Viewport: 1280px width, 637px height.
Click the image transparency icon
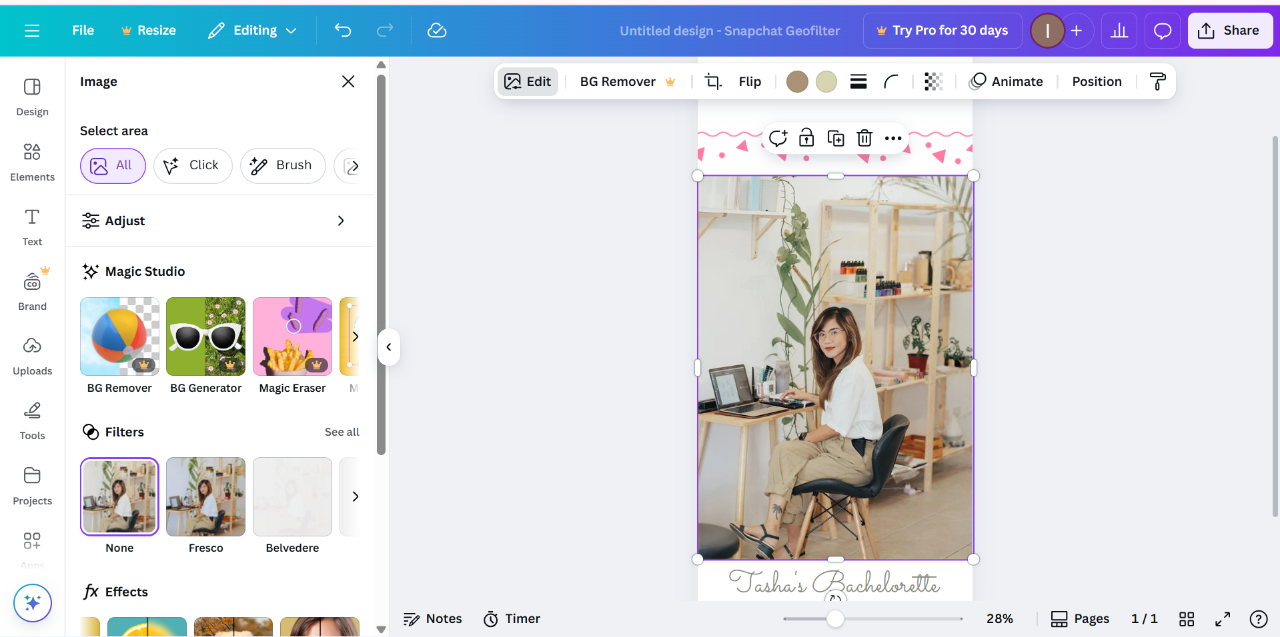click(x=932, y=81)
